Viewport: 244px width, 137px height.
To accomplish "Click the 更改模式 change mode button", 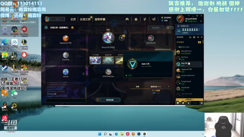I will (x=156, y=28).
